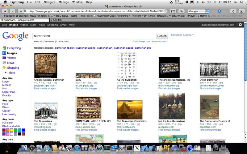The image size is (247, 154).
Task: Select the purple color swatch filter
Action: click(4, 134)
